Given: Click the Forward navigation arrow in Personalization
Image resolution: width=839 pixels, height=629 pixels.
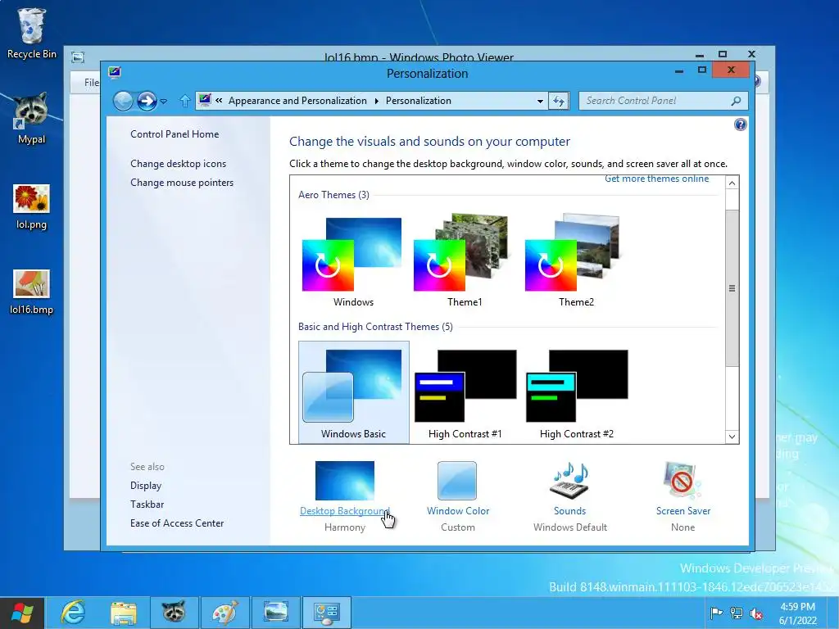Looking at the screenshot, I should [x=147, y=101].
